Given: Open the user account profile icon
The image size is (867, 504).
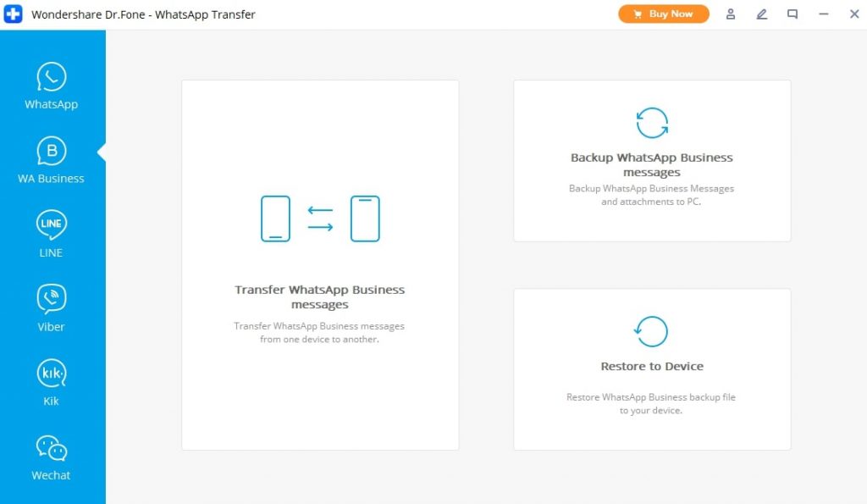Looking at the screenshot, I should (x=731, y=14).
